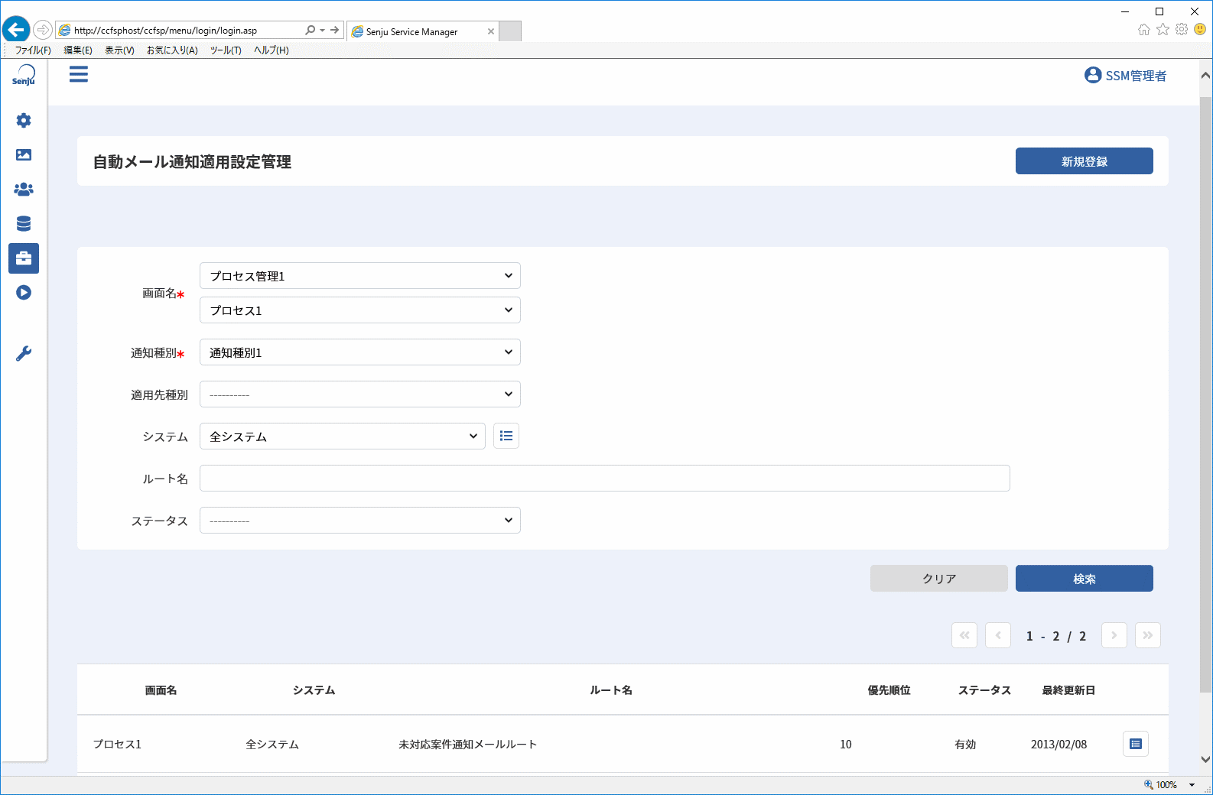The image size is (1213, 795).
Task: Open the system list picker icon
Action: (506, 436)
